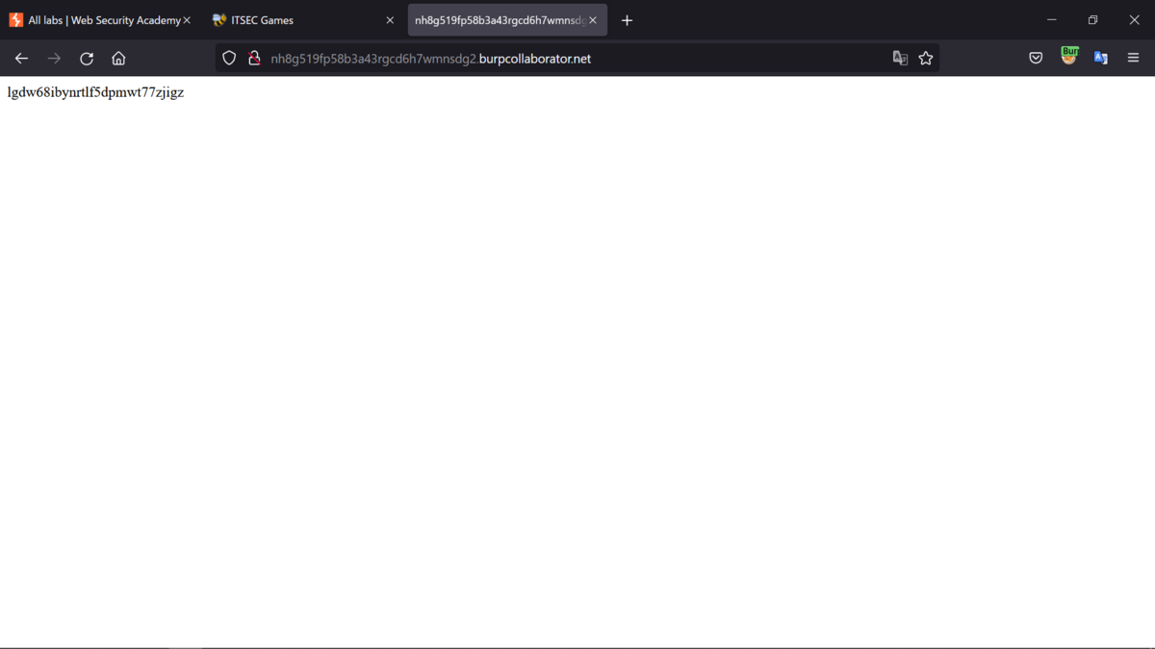Click the lgdw68ibynrtlf5dpmwt77zjigz text on page
This screenshot has height=649, width=1155.
point(95,93)
